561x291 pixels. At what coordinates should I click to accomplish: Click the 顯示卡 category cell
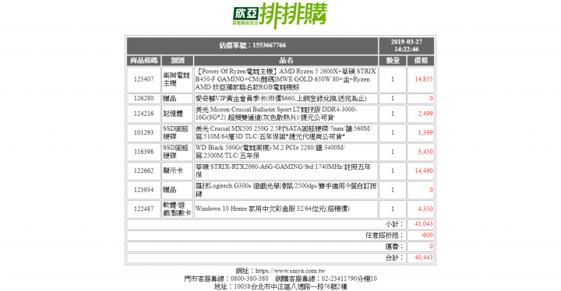pos(178,171)
